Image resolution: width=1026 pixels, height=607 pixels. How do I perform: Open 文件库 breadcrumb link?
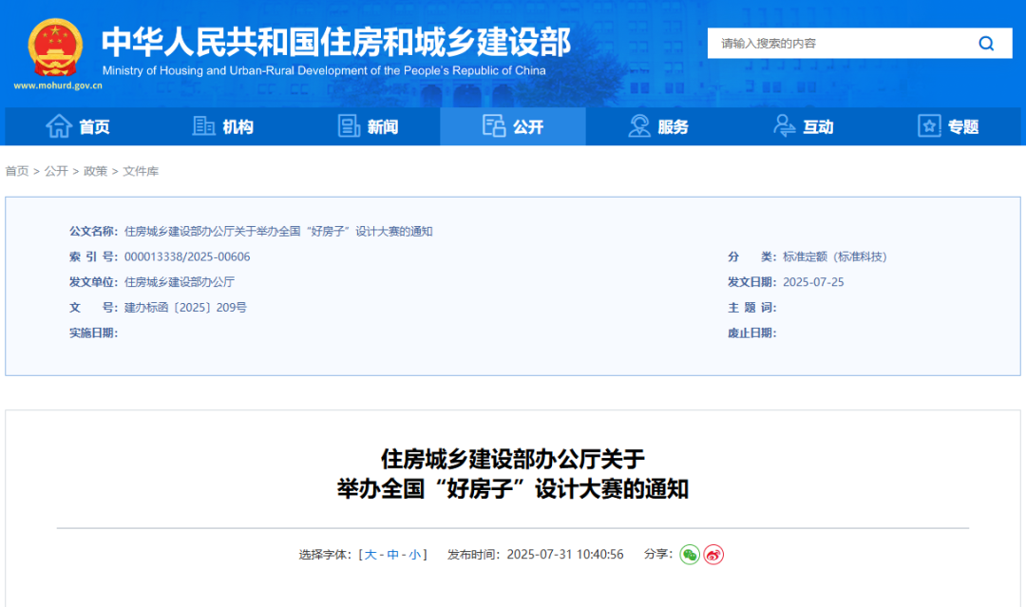pyautogui.click(x=141, y=171)
